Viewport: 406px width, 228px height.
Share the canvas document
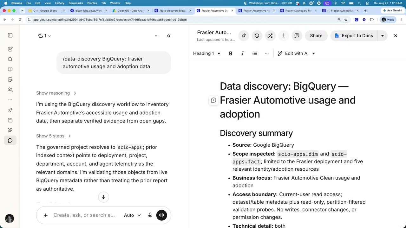click(x=316, y=36)
